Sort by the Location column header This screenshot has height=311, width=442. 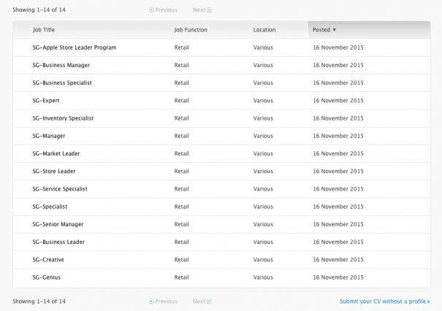pyautogui.click(x=264, y=30)
